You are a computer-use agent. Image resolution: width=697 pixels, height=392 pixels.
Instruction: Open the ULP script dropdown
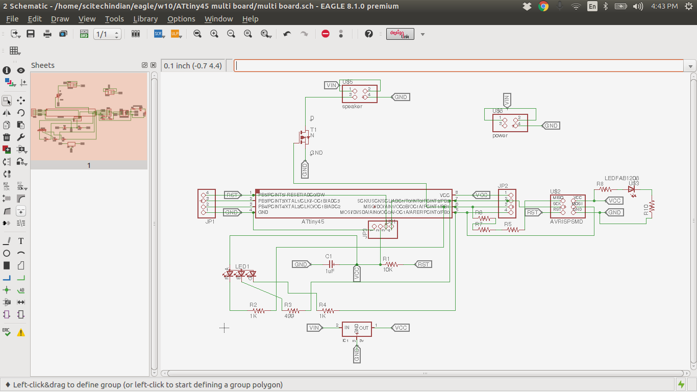pyautogui.click(x=176, y=34)
